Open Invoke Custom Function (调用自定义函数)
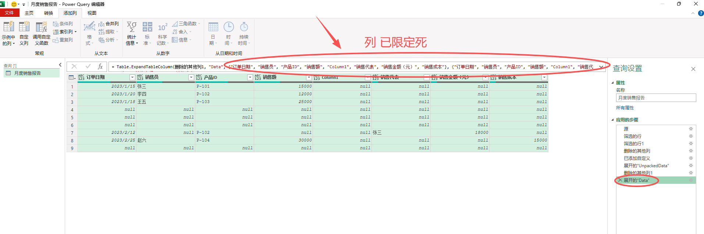 click(41, 27)
